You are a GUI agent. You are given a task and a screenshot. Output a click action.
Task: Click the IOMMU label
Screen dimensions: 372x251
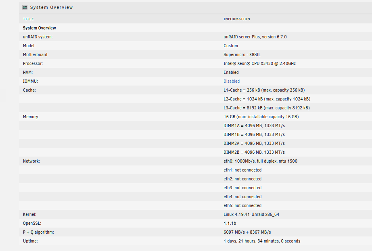pyautogui.click(x=30, y=81)
